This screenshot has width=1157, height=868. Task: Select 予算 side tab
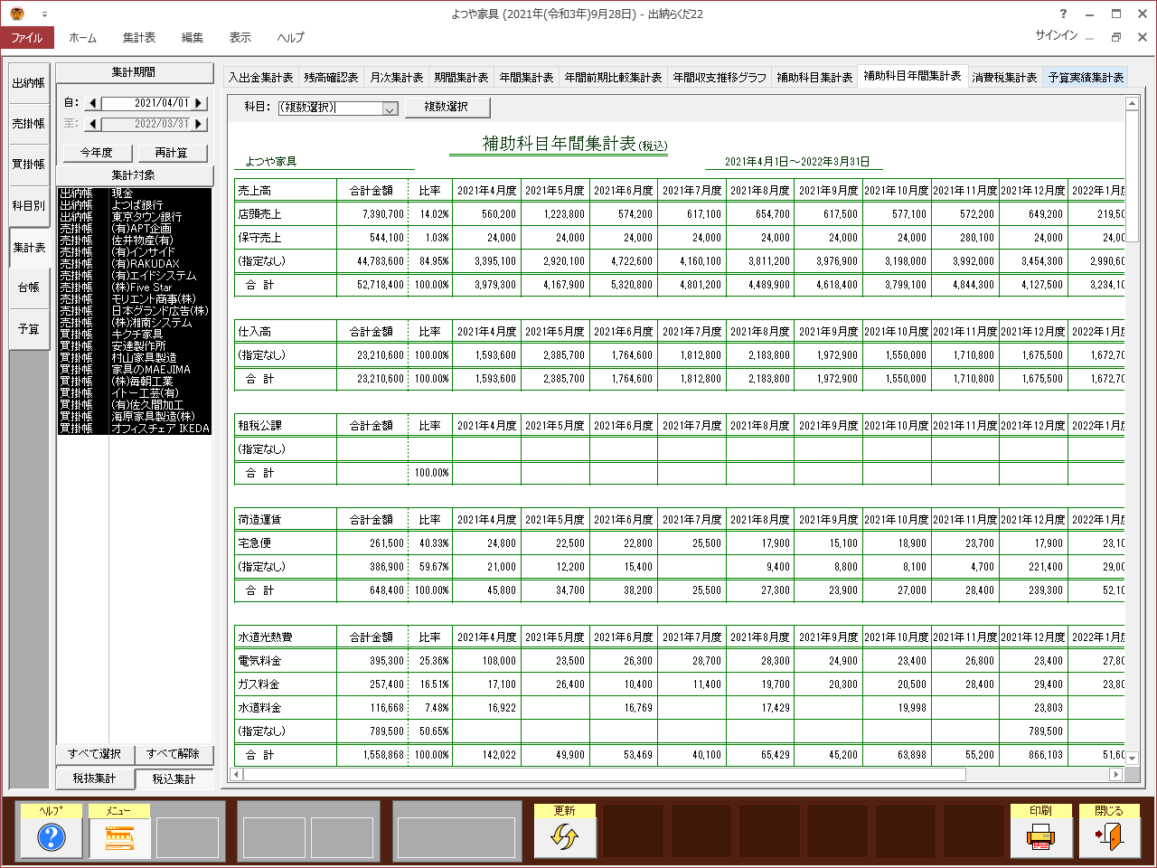click(x=29, y=329)
